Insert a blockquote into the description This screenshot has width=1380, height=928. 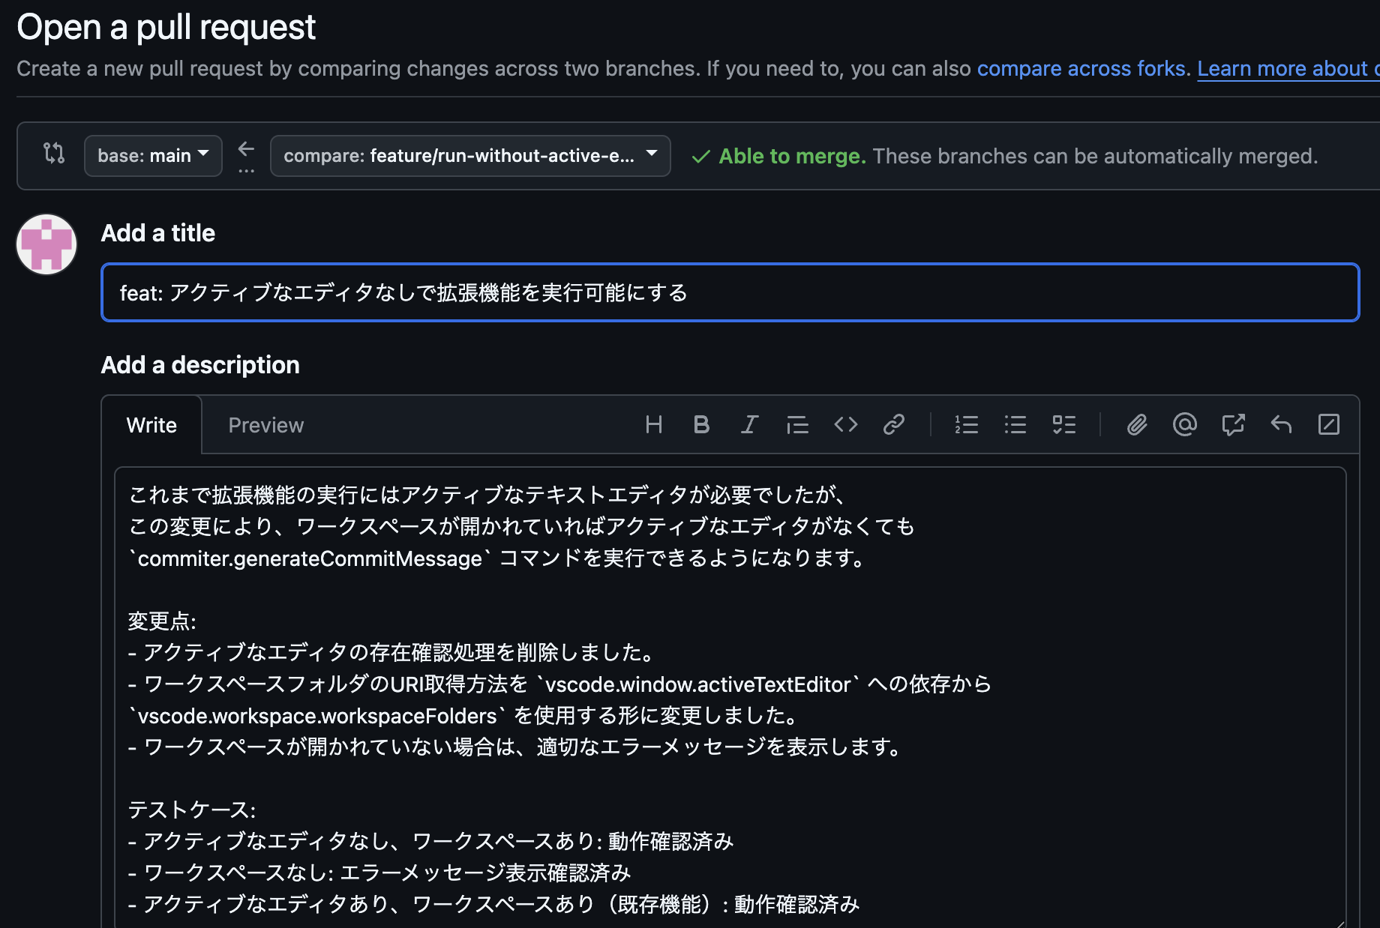pos(797,424)
